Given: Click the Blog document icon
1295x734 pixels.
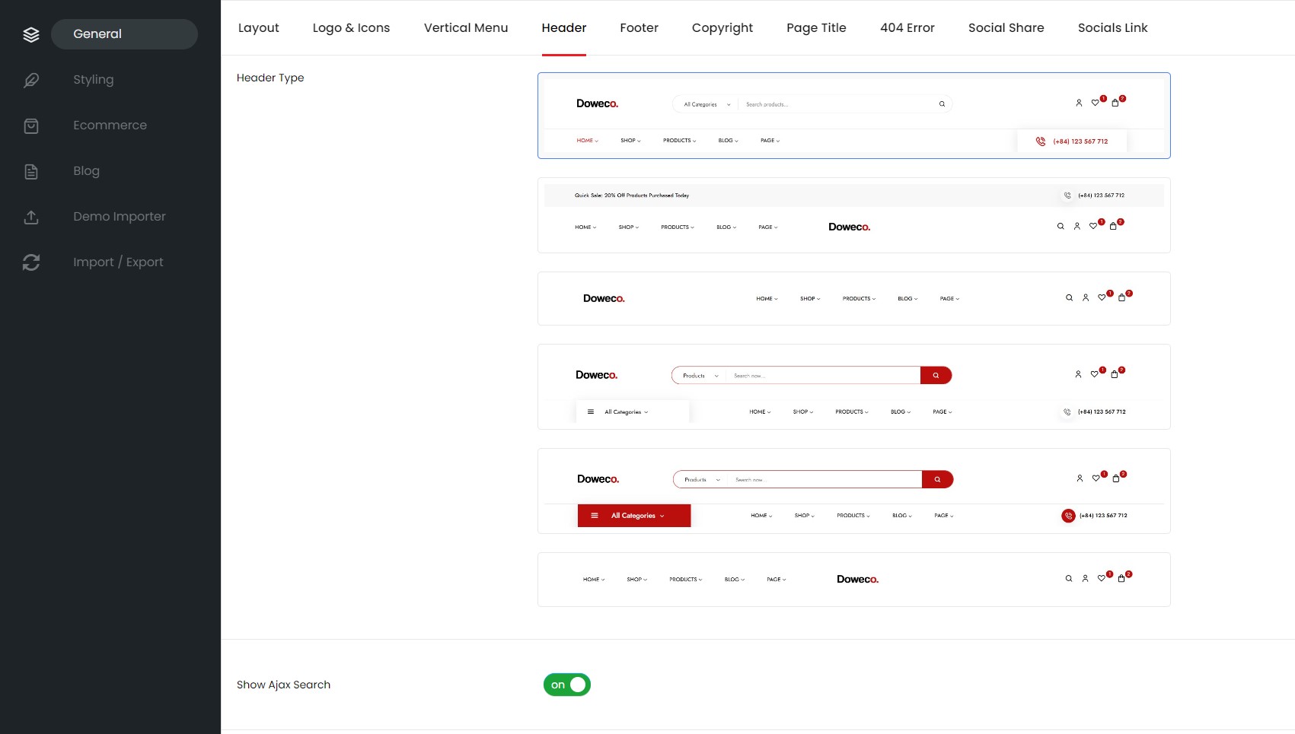Looking at the screenshot, I should pyautogui.click(x=31, y=171).
